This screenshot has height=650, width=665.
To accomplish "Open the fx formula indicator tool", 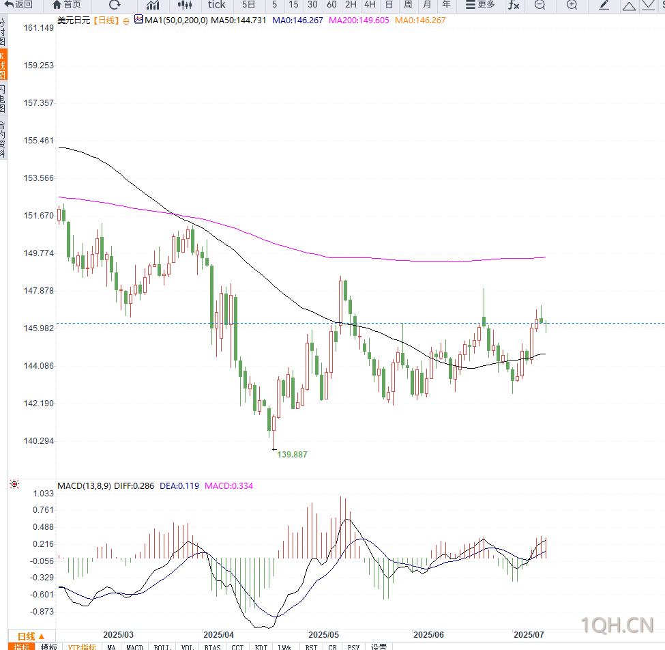I will pyautogui.click(x=514, y=5).
